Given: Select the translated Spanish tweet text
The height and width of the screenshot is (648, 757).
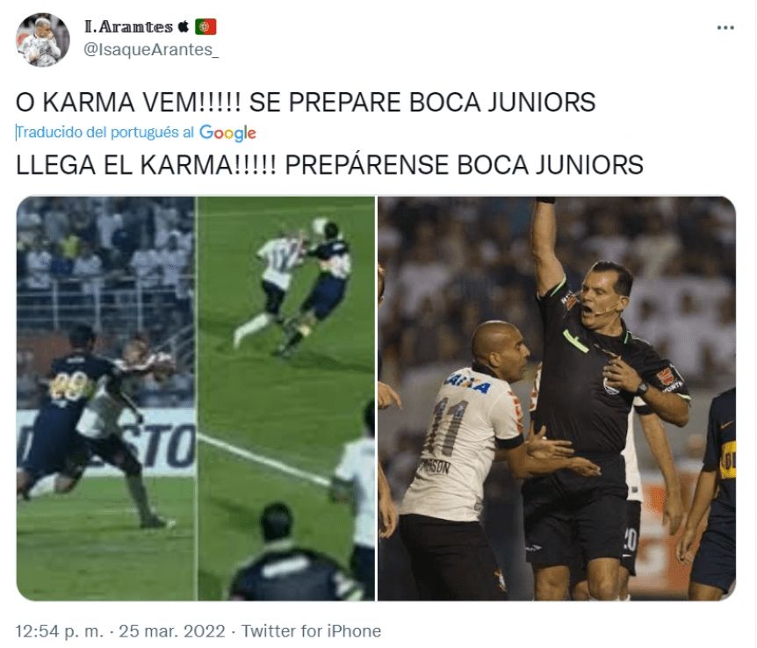Looking at the screenshot, I should 329,165.
